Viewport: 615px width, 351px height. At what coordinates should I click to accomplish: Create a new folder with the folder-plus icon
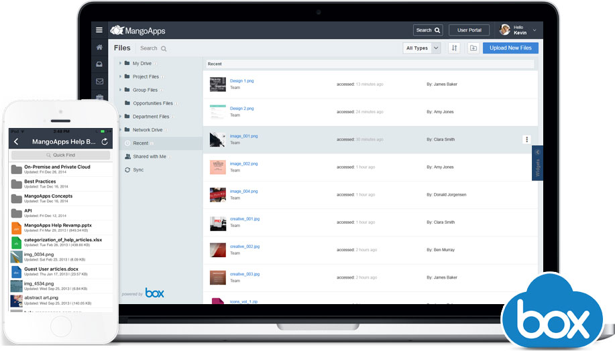click(473, 48)
